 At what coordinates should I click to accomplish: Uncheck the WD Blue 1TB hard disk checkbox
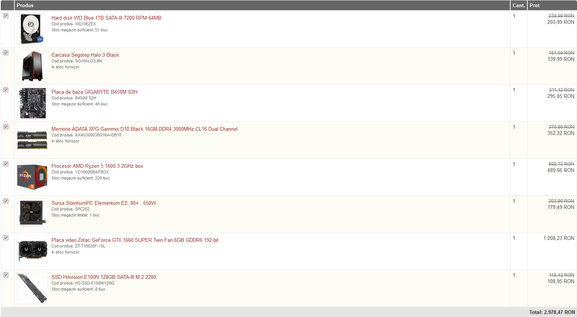(6, 16)
